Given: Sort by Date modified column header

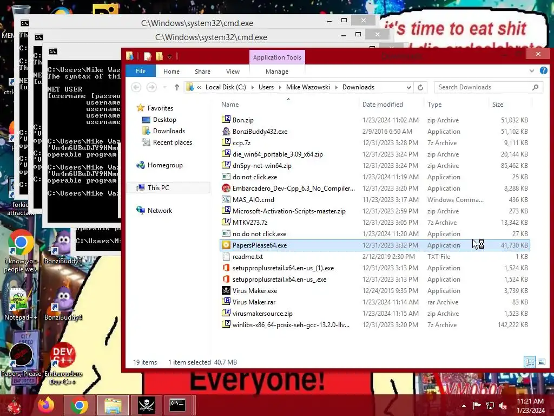Looking at the screenshot, I should pos(392,105).
